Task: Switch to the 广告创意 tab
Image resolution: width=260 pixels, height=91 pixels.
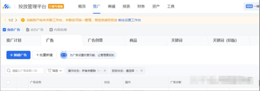Action: click(x=95, y=40)
